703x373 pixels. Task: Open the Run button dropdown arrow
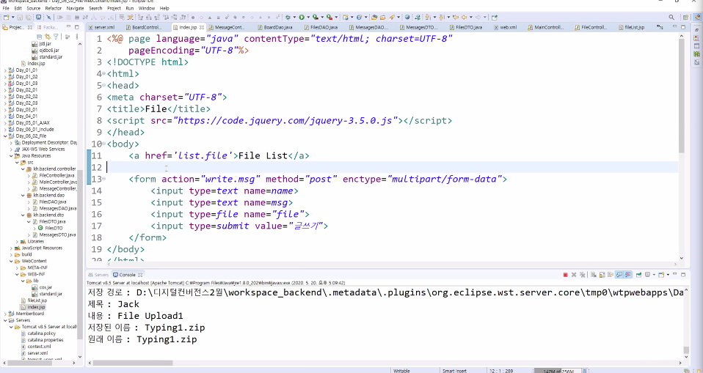tap(308, 18)
